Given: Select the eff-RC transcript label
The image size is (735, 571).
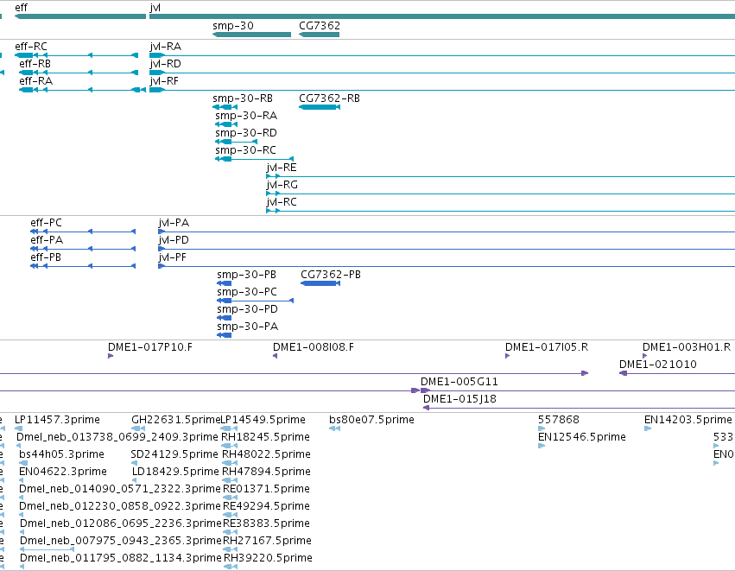Looking at the screenshot, I should click(31, 47).
